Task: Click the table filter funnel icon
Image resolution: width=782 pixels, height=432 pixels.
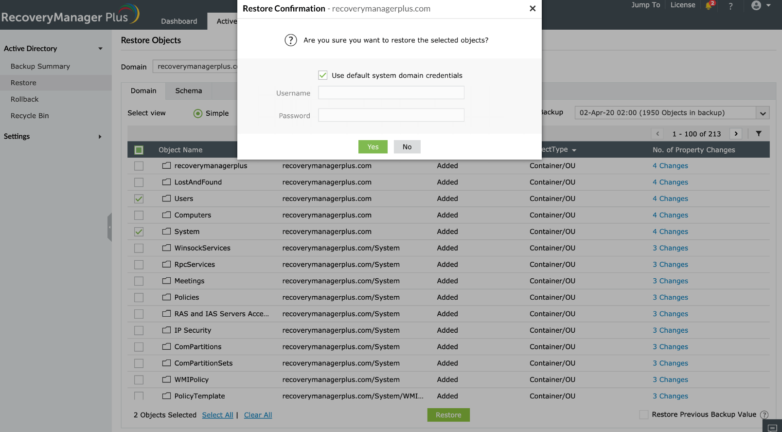Action: 759,133
